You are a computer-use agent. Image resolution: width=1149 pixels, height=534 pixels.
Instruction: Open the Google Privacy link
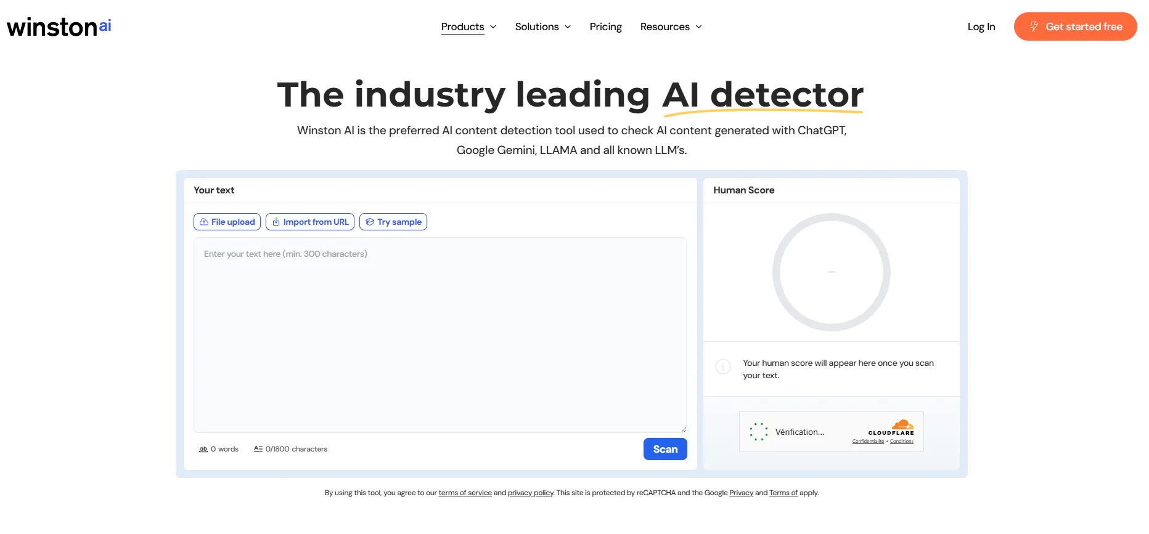point(741,493)
